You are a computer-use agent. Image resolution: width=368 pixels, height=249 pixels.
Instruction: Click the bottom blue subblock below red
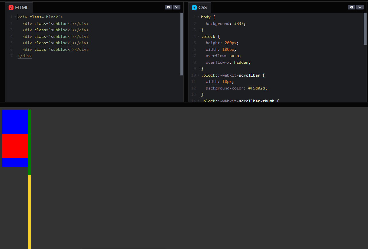[x=15, y=163]
